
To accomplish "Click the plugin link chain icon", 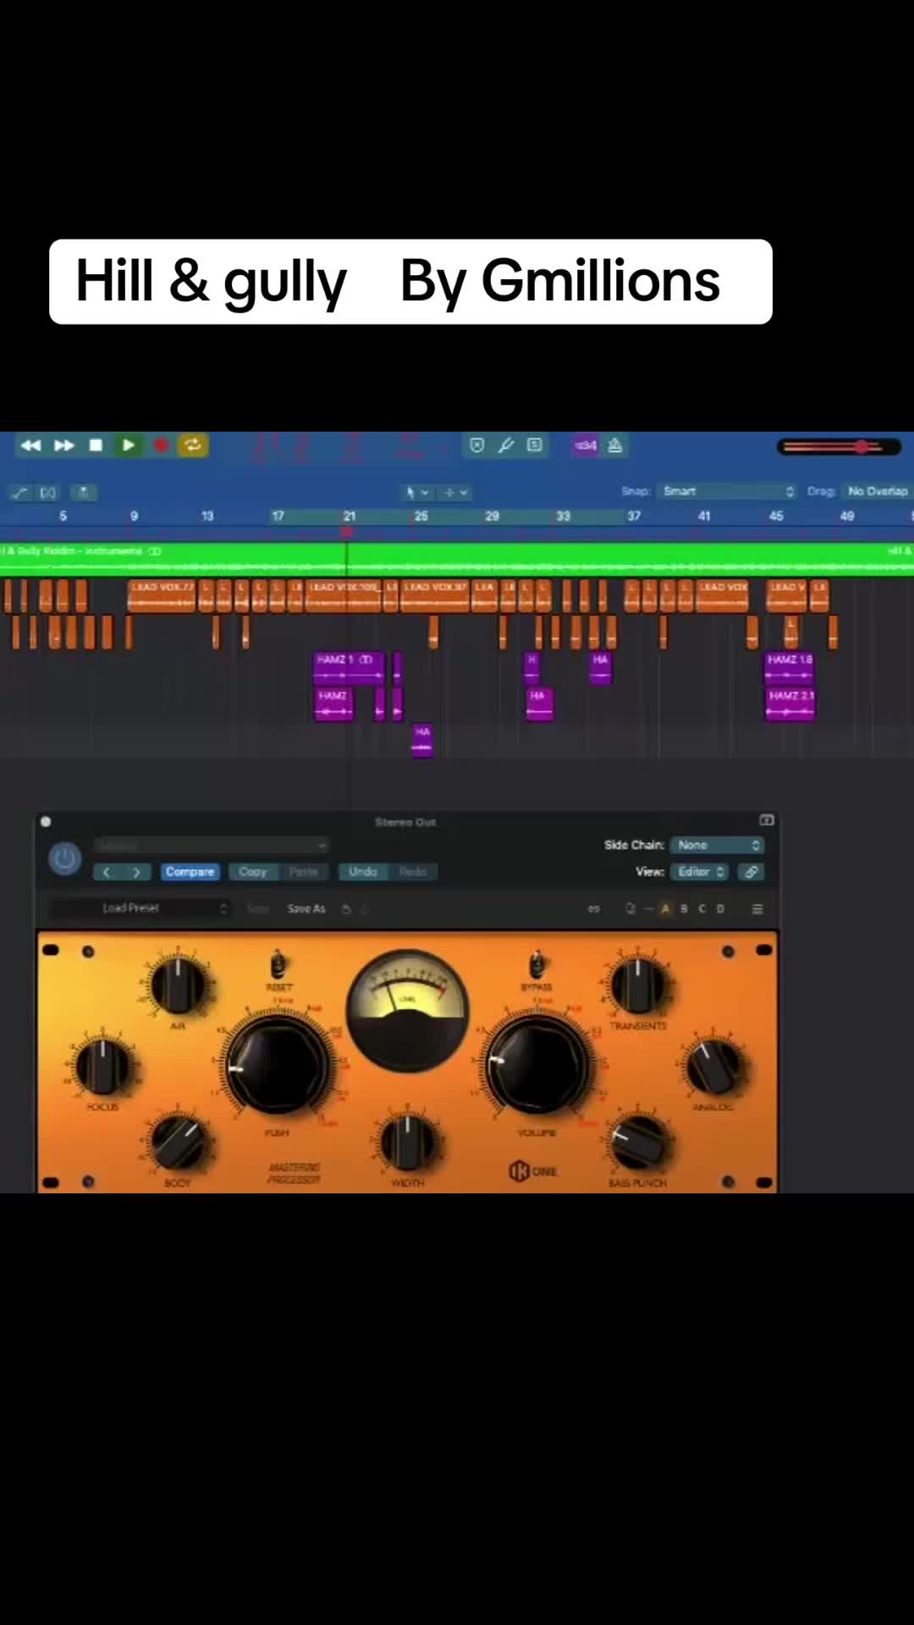I will [751, 872].
